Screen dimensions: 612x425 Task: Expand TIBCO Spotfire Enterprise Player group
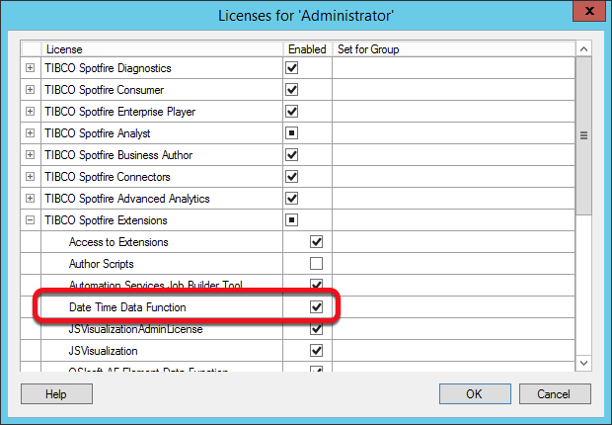pyautogui.click(x=30, y=112)
